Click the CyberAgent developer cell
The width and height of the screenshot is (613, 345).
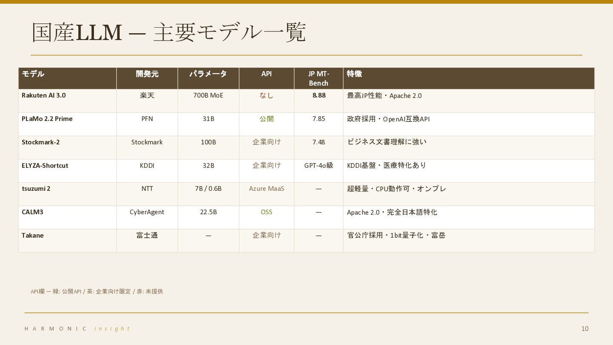coord(147,218)
